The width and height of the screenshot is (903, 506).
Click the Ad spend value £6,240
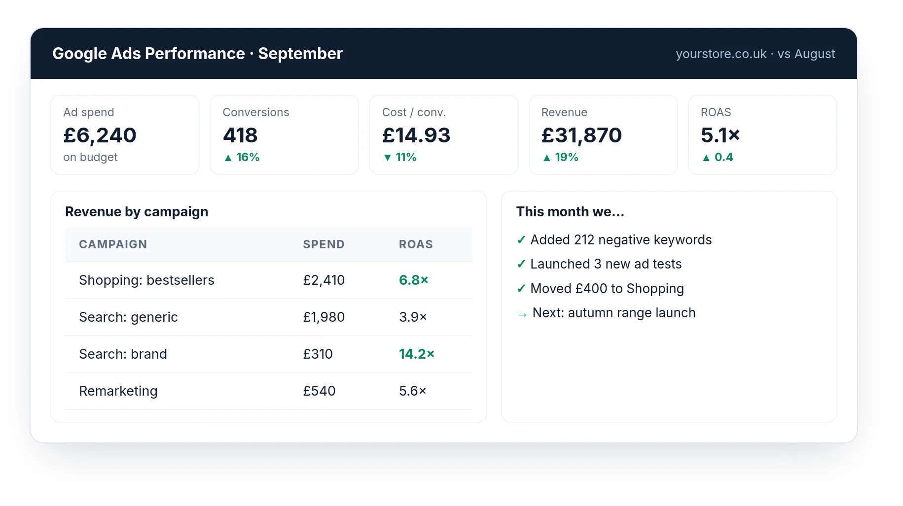tap(100, 135)
